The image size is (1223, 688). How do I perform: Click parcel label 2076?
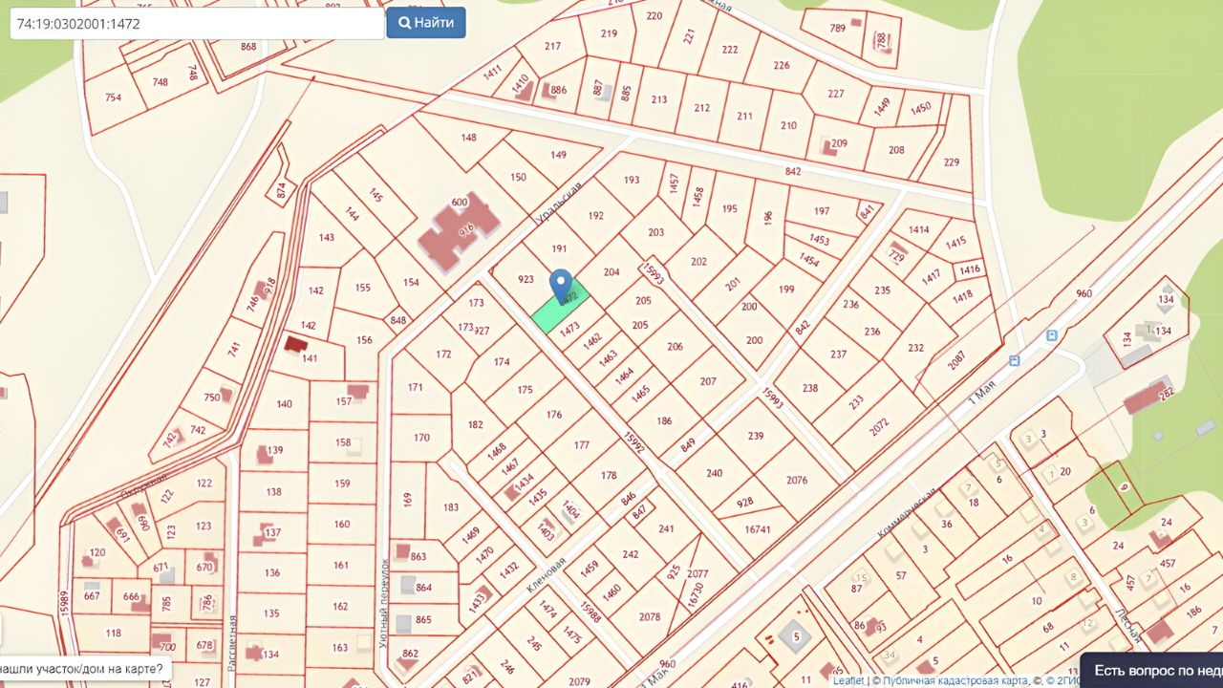(796, 481)
